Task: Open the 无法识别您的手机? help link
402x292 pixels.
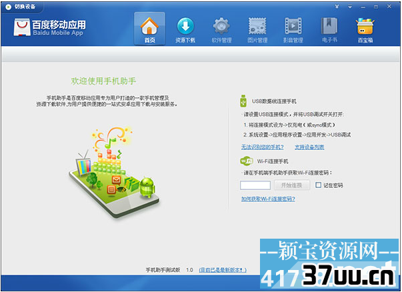Action: 262,147
